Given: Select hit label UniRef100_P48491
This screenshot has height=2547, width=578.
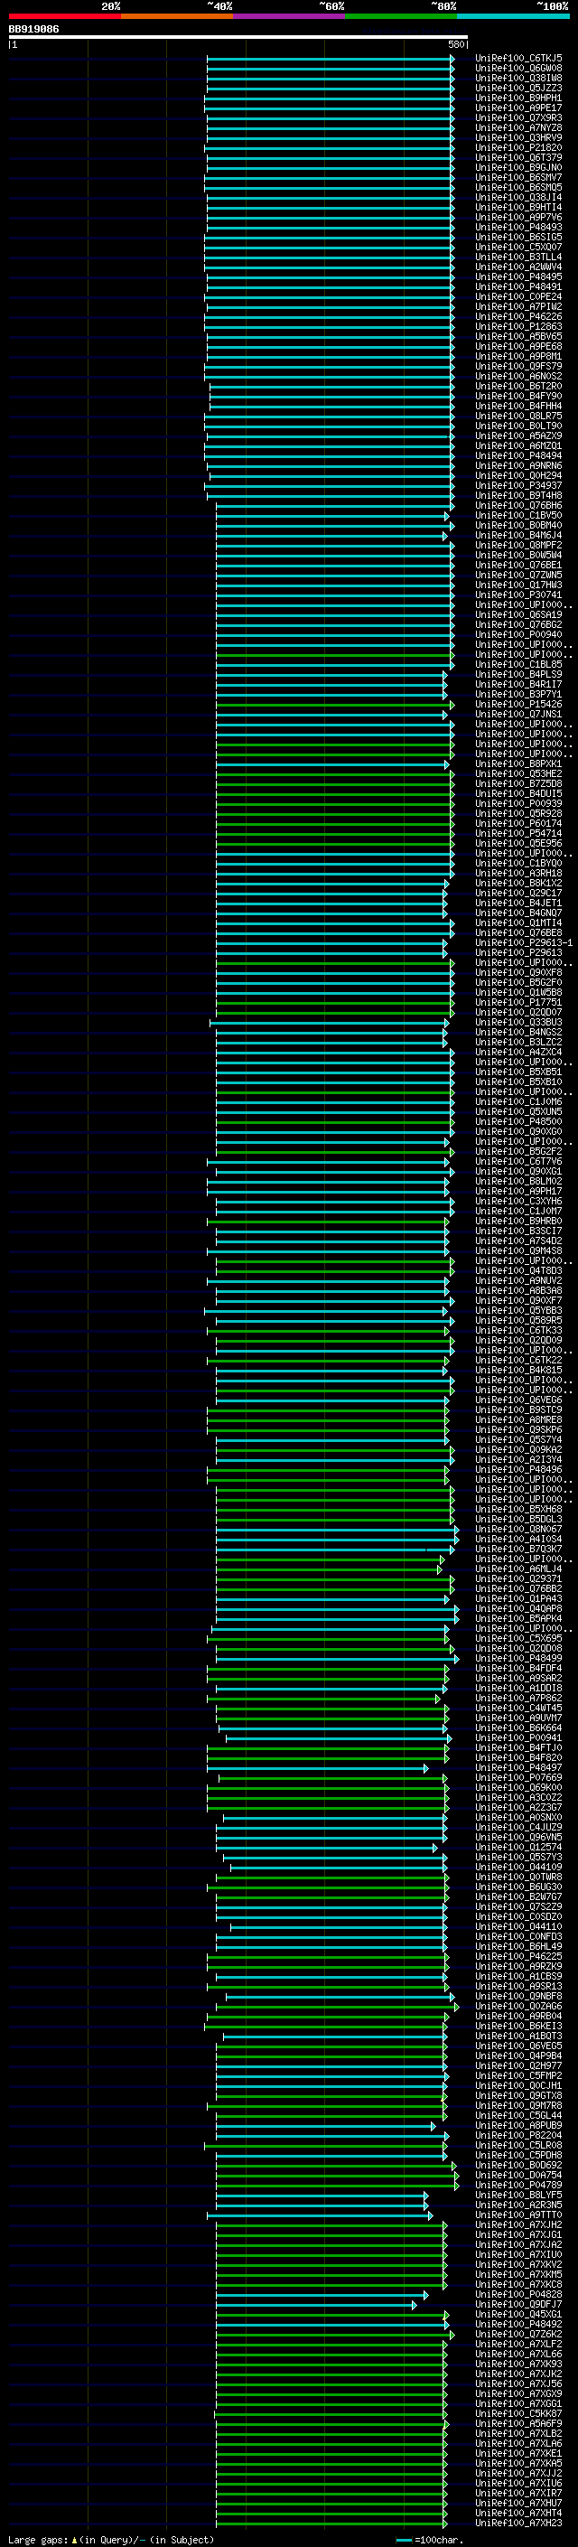Looking at the screenshot, I should [518, 286].
